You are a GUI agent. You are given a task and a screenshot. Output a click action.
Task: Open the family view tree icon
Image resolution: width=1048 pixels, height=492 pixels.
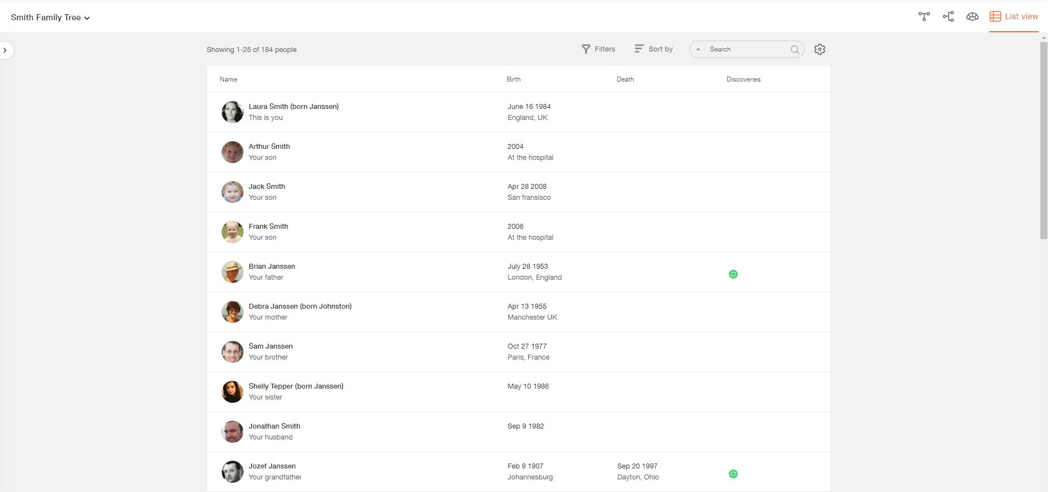click(x=924, y=16)
